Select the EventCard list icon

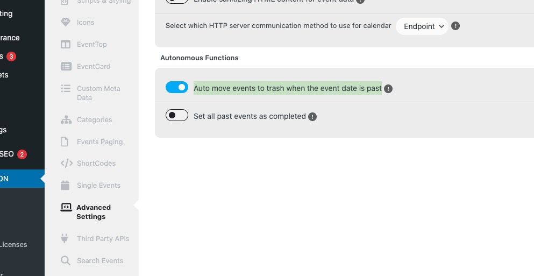(66, 66)
